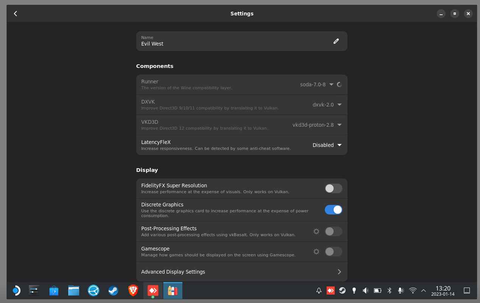Open notifications bell in system tray
This screenshot has width=480, height=303.
coord(319,291)
